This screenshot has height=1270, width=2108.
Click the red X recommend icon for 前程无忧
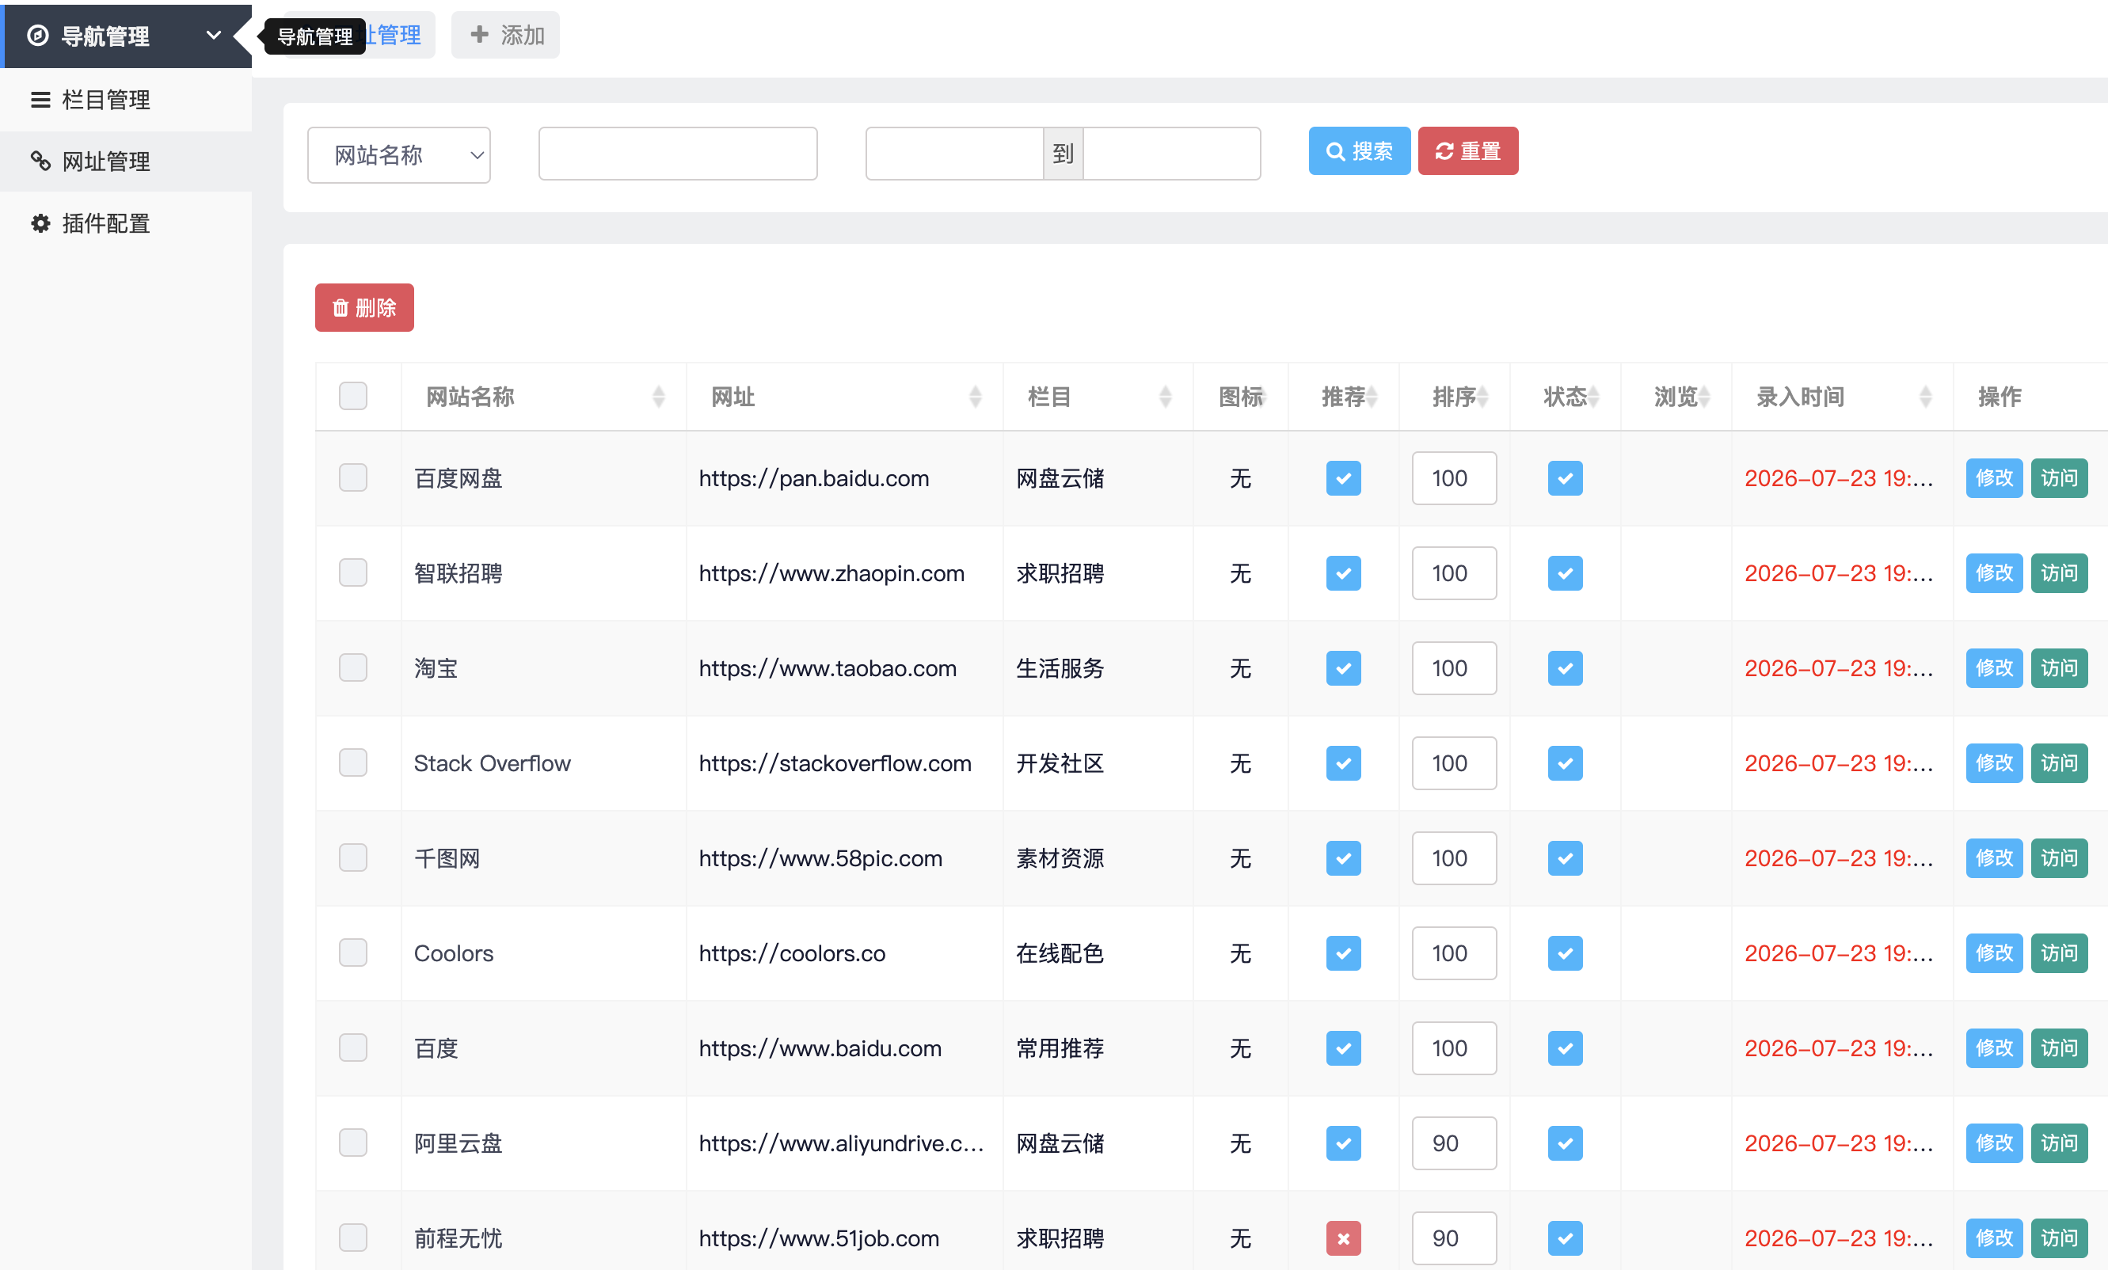pos(1343,1238)
